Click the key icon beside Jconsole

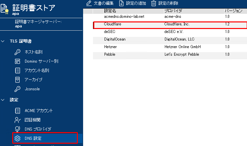coord(17,89)
